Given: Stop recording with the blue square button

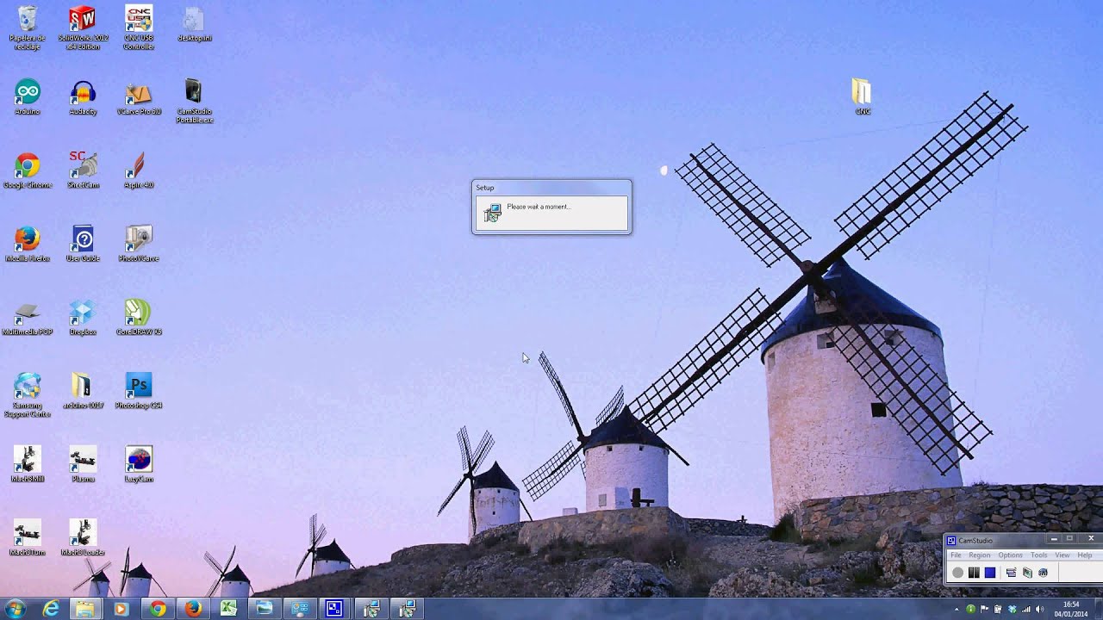Looking at the screenshot, I should pyautogui.click(x=990, y=573).
